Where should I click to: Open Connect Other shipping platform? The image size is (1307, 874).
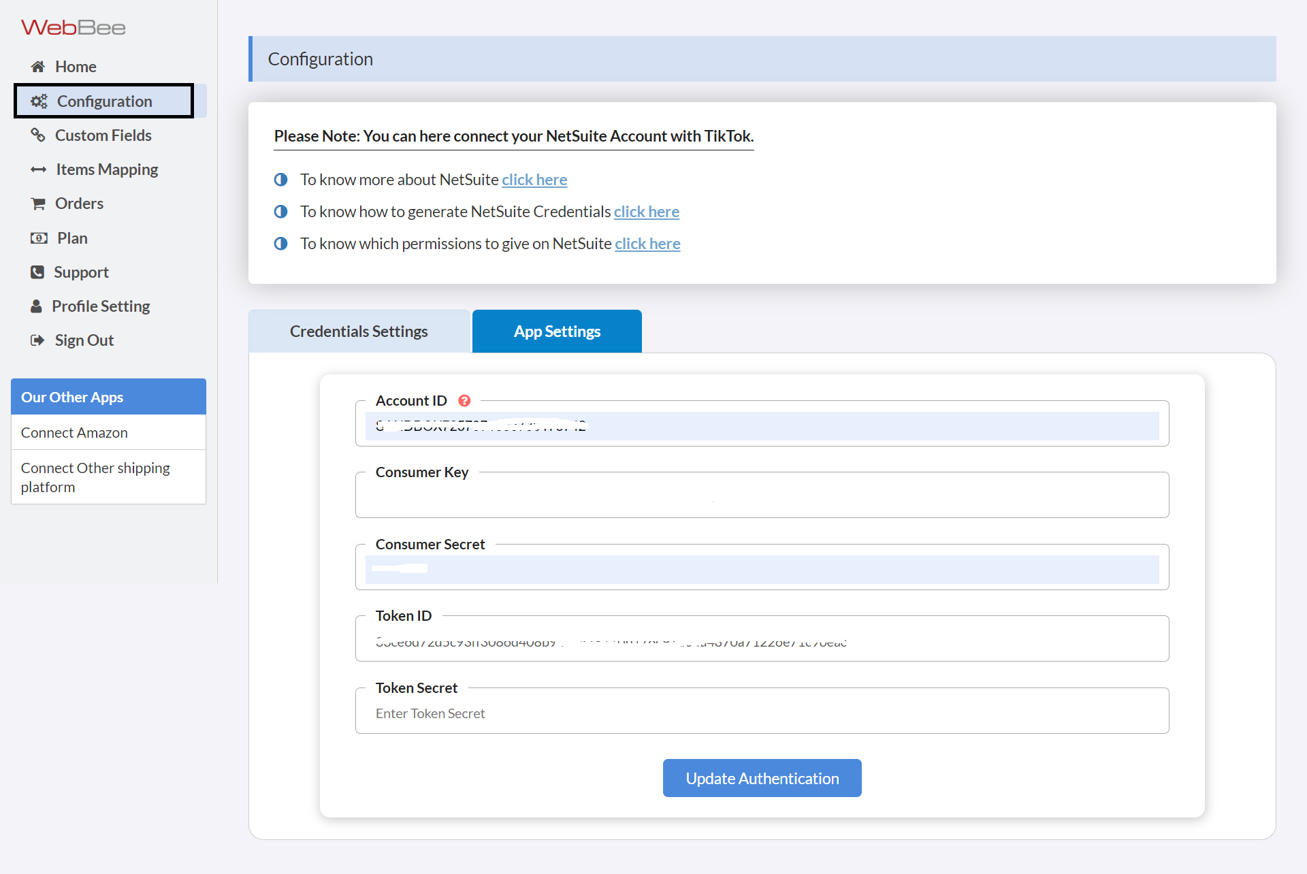click(95, 477)
